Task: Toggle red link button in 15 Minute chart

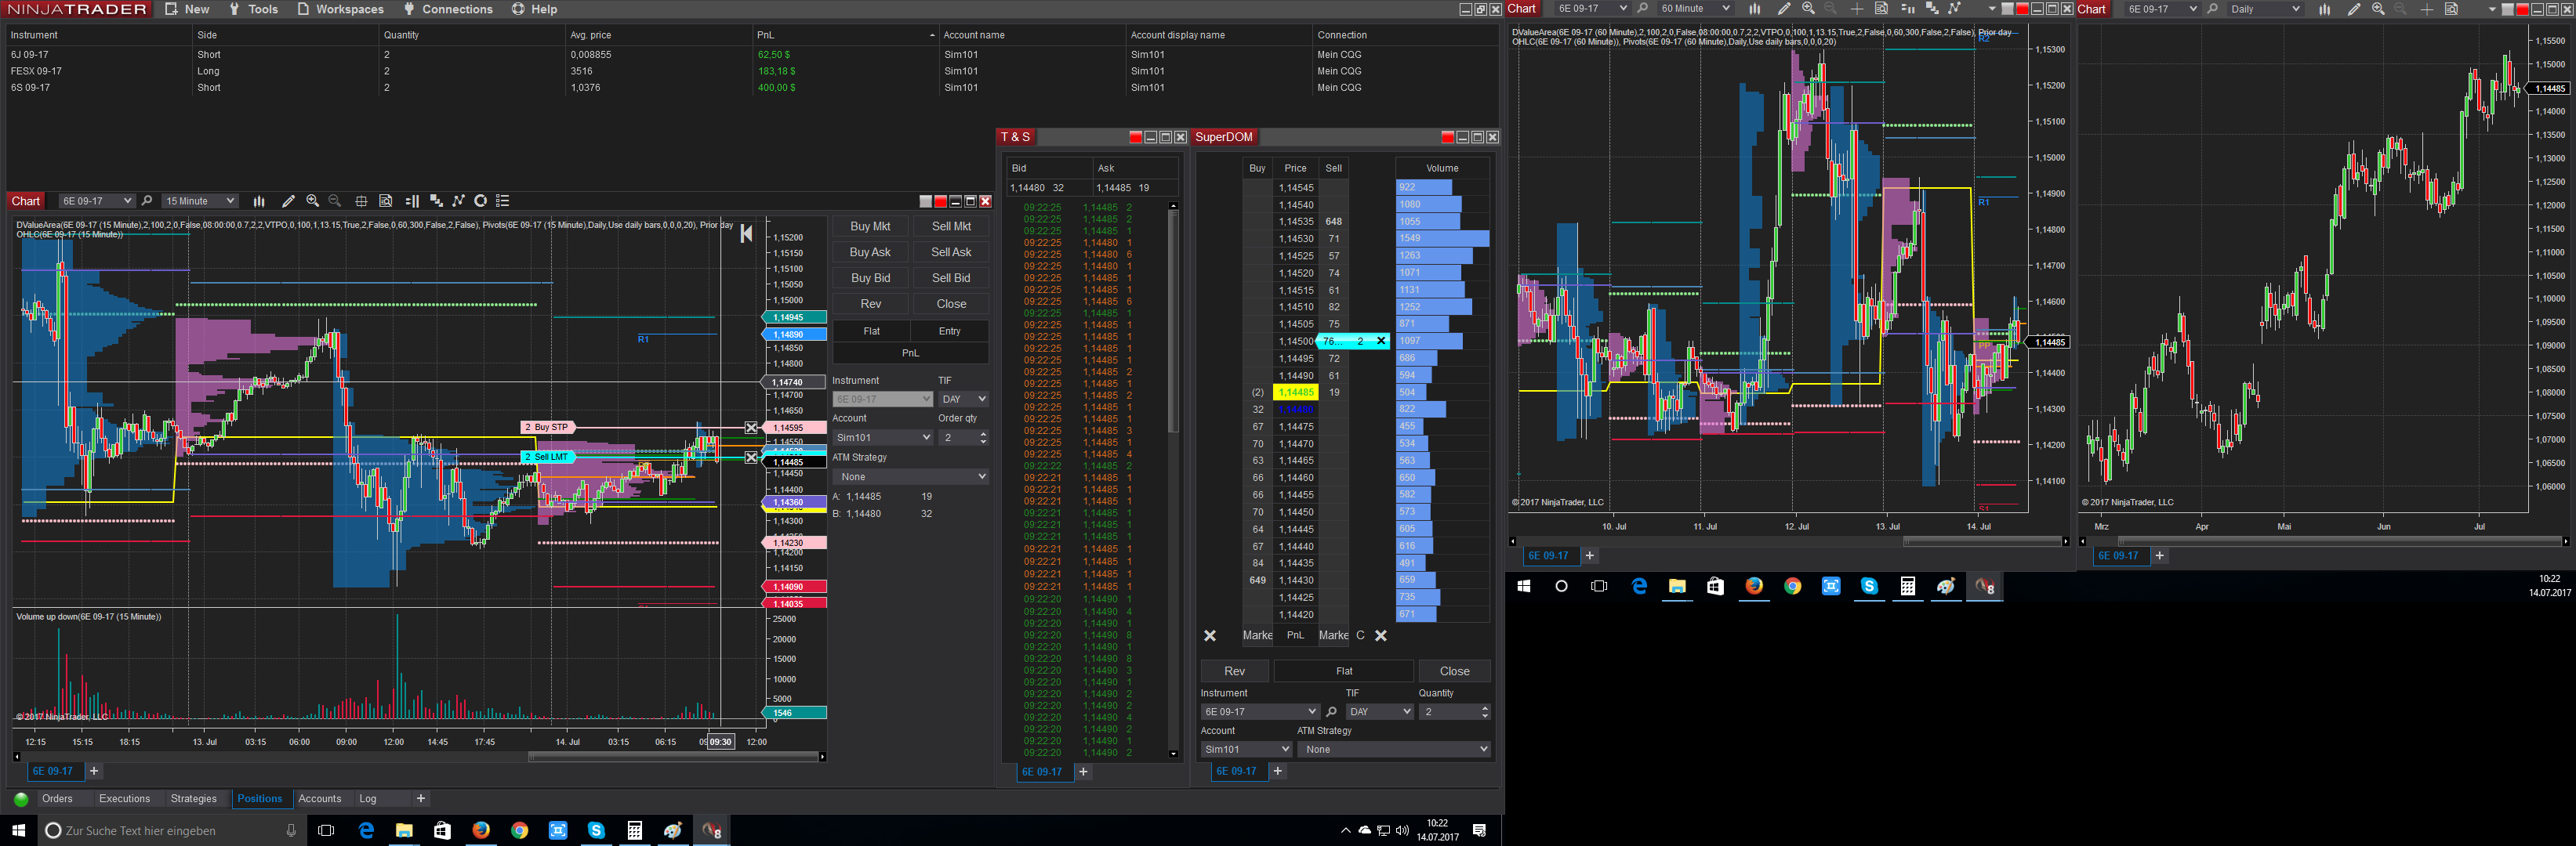Action: point(940,202)
